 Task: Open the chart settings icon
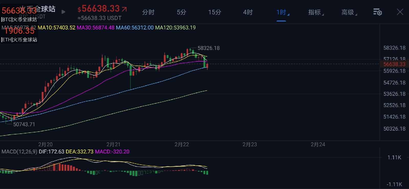tap(377, 12)
